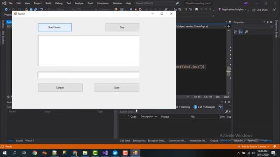This screenshot has height=157, width=280.
Task: Close the Properties panel
Action: tap(271, 22)
